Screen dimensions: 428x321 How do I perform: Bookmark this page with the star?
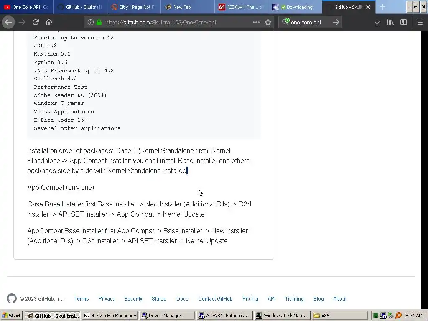[x=268, y=23]
